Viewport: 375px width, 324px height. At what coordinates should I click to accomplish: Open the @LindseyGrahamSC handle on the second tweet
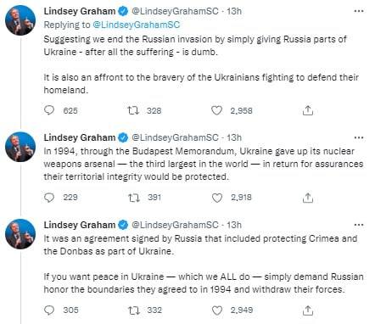click(x=176, y=137)
